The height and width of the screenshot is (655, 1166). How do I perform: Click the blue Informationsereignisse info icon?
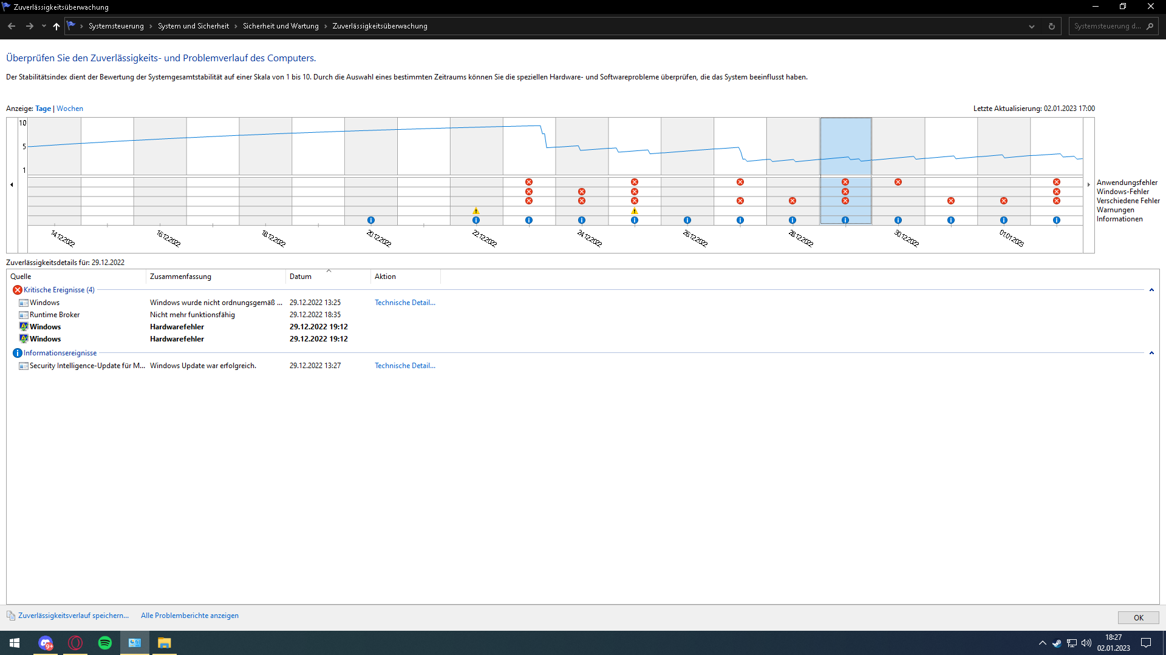point(17,353)
